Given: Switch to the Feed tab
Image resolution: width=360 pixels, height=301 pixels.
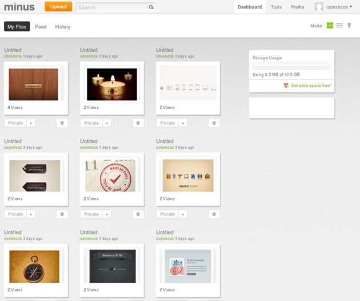Looking at the screenshot, I should 41,27.
